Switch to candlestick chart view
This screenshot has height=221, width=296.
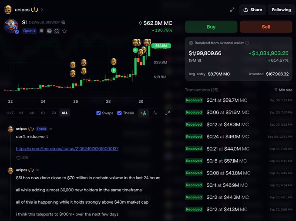coord(144,113)
